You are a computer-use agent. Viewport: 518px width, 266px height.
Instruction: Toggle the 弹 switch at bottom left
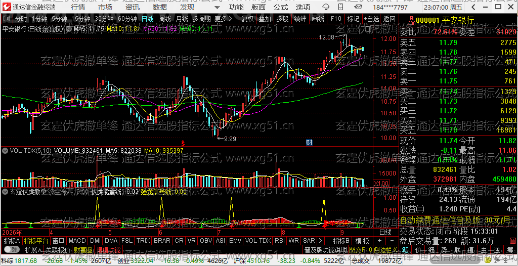pyautogui.click(x=12, y=249)
